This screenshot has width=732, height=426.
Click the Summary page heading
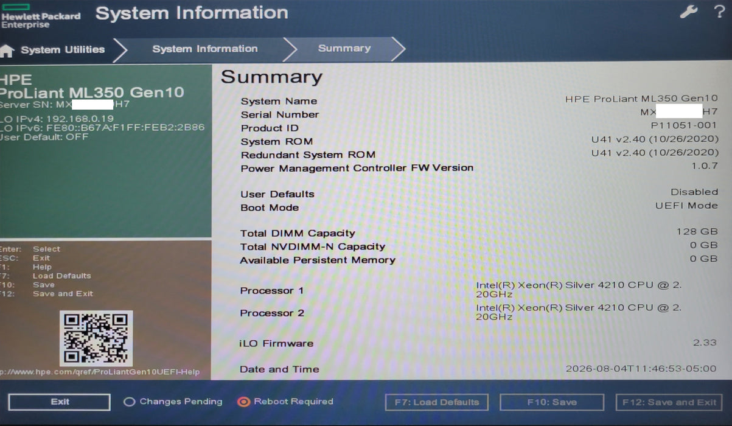pos(271,77)
